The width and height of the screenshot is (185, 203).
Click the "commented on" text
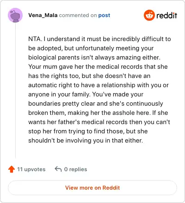(x=78, y=15)
